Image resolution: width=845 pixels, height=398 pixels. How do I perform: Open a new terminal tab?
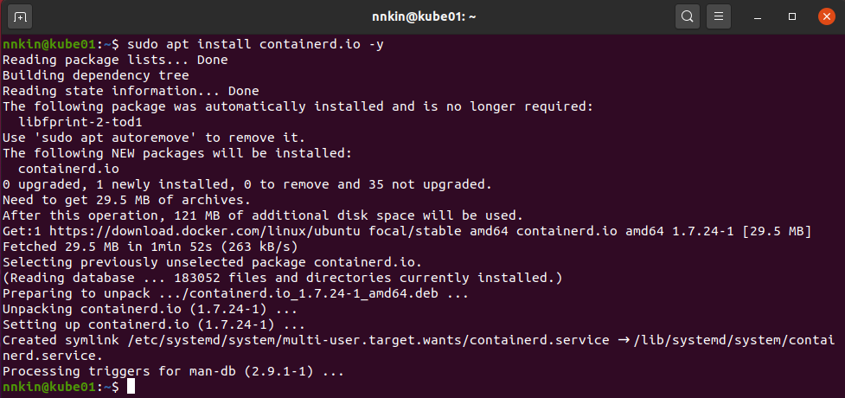pos(21,16)
